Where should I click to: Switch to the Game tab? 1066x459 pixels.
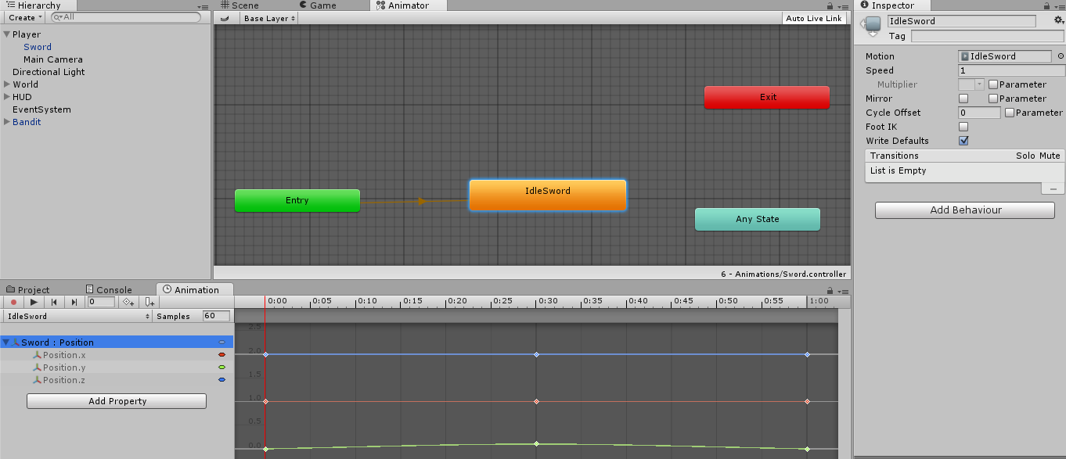click(318, 5)
